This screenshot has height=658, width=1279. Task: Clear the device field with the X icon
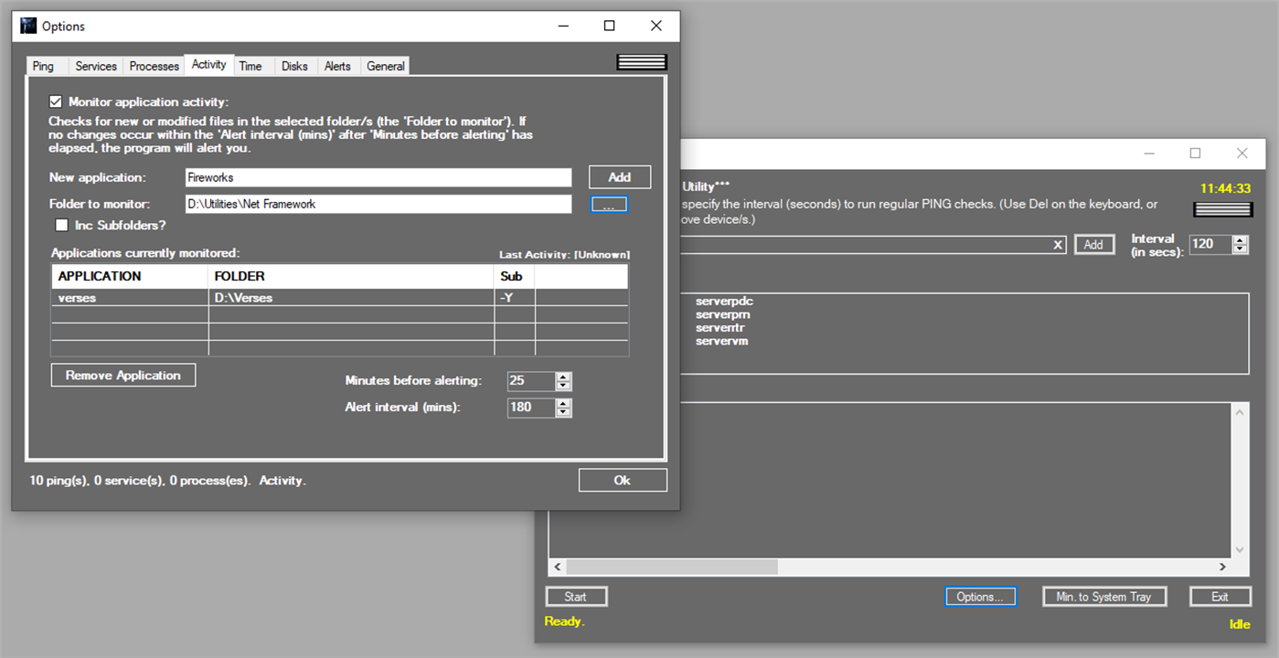pos(1058,245)
